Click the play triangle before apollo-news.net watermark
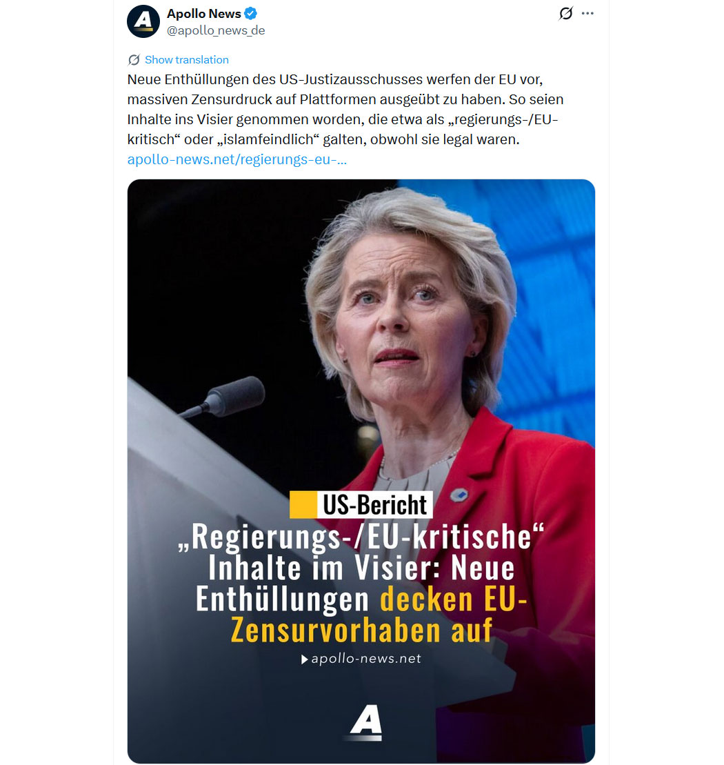This screenshot has height=765, width=724. [x=304, y=659]
